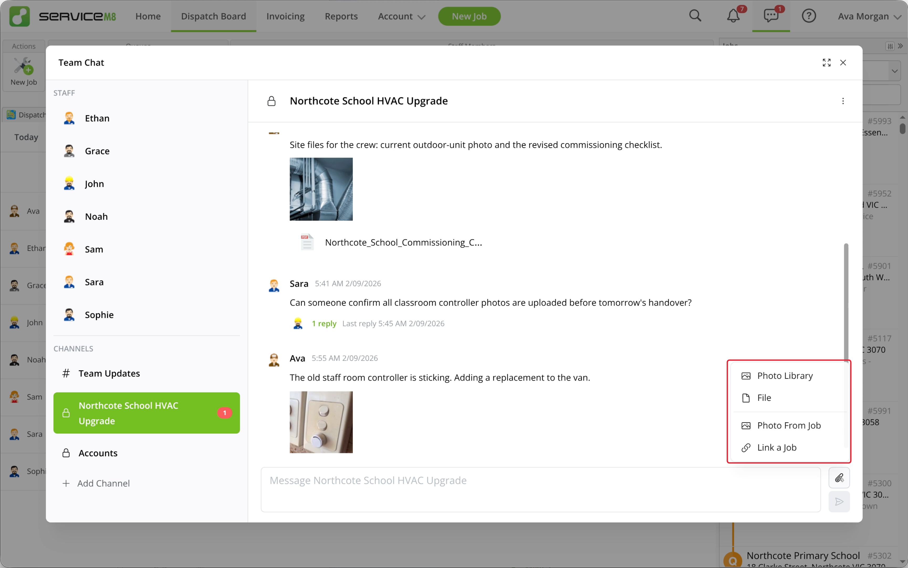The image size is (908, 568).
Task: Click the column settings icon in Jobs panel
Action: (890, 46)
